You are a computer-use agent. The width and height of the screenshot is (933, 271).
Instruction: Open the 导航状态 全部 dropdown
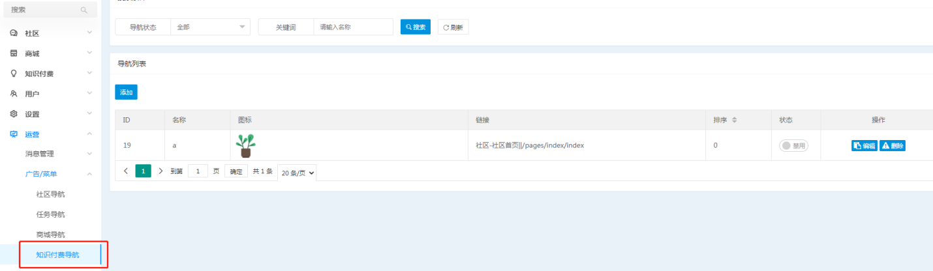click(x=210, y=27)
